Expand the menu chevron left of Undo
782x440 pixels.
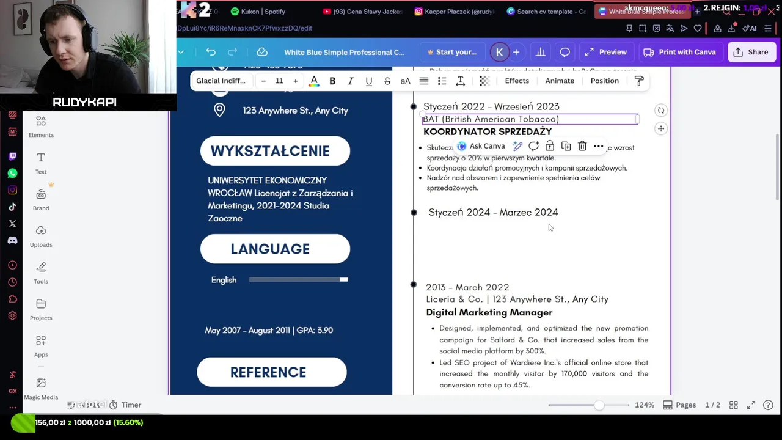click(x=181, y=52)
